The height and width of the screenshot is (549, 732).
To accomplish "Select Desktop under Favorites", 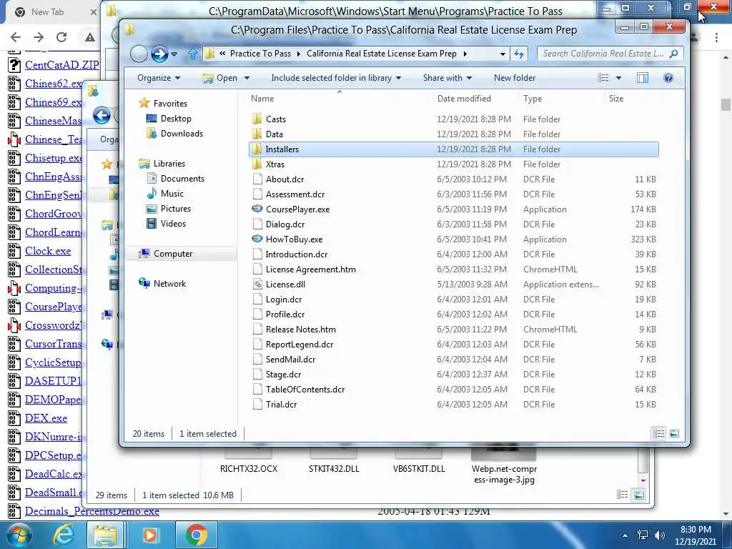I will click(176, 119).
